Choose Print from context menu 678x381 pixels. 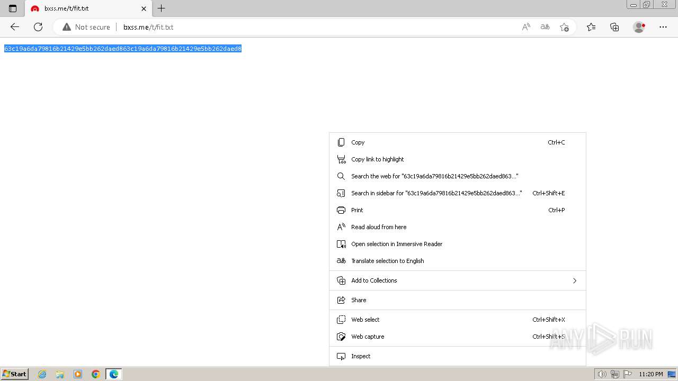tap(458, 210)
